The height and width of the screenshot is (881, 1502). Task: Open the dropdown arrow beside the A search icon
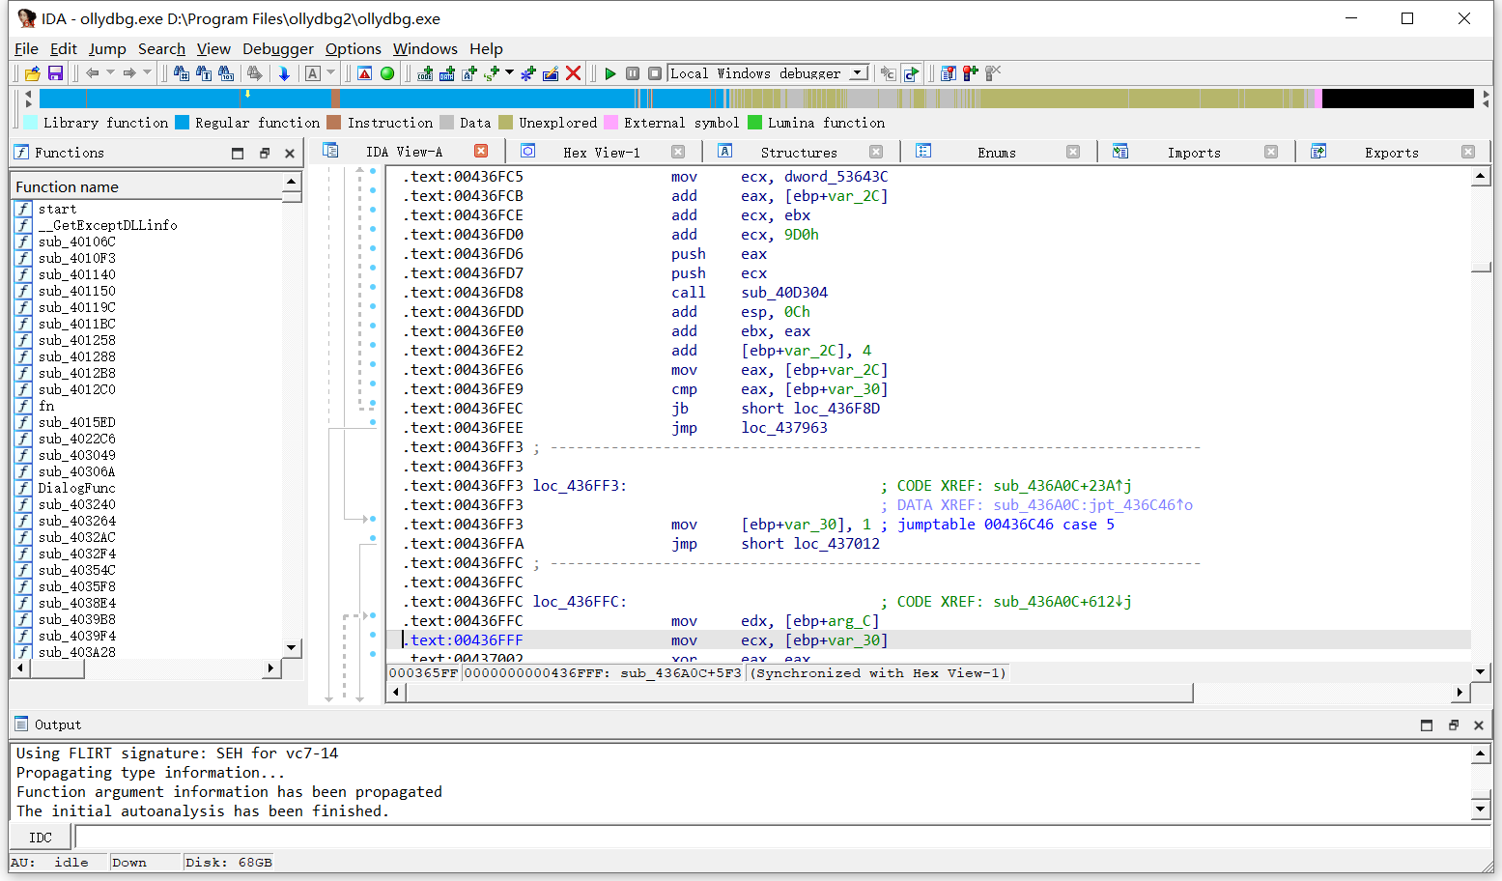click(331, 73)
